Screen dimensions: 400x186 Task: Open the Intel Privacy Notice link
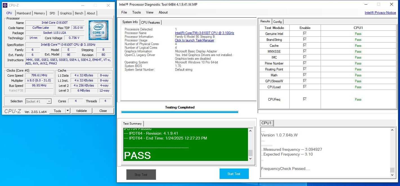[380, 13]
